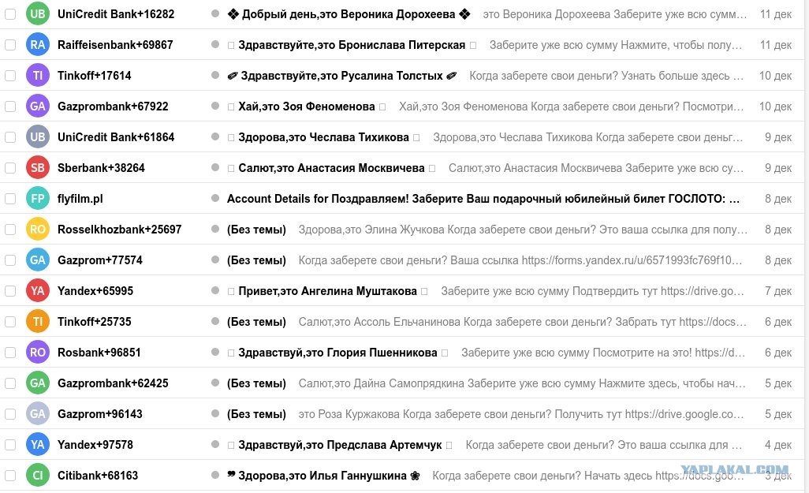The height and width of the screenshot is (493, 809).
Task: Click the red SB avatar of Sberbank
Action: pos(38,168)
